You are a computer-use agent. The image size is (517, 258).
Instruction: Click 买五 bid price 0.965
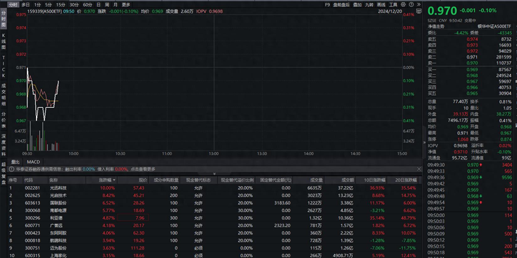pyautogui.click(x=472, y=93)
